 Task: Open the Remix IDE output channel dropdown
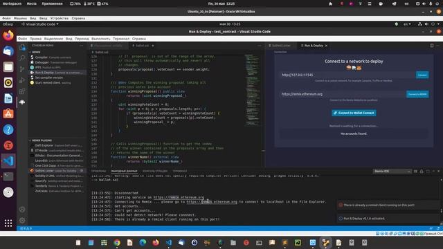tap(392, 171)
